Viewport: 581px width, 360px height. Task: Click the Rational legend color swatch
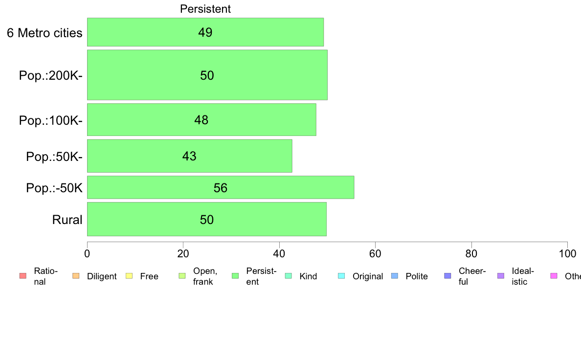[x=23, y=276]
